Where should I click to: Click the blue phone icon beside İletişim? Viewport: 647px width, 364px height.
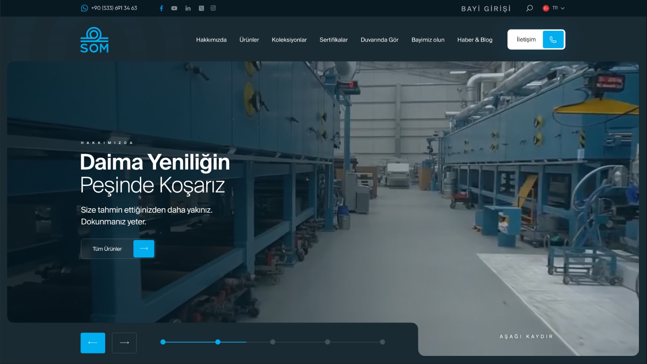tap(553, 40)
